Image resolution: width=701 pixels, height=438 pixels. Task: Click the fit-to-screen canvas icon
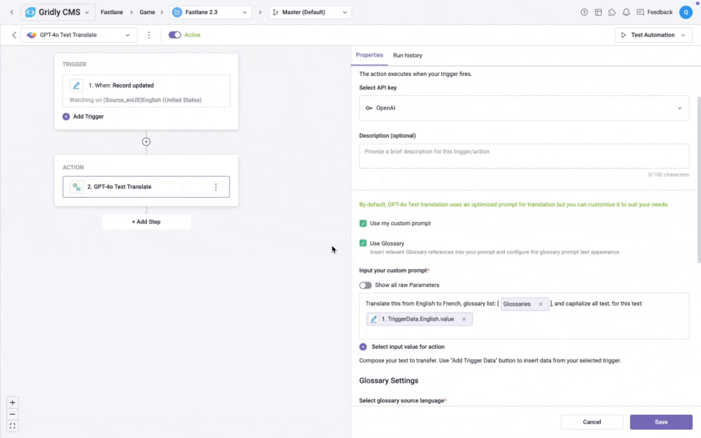point(13,426)
